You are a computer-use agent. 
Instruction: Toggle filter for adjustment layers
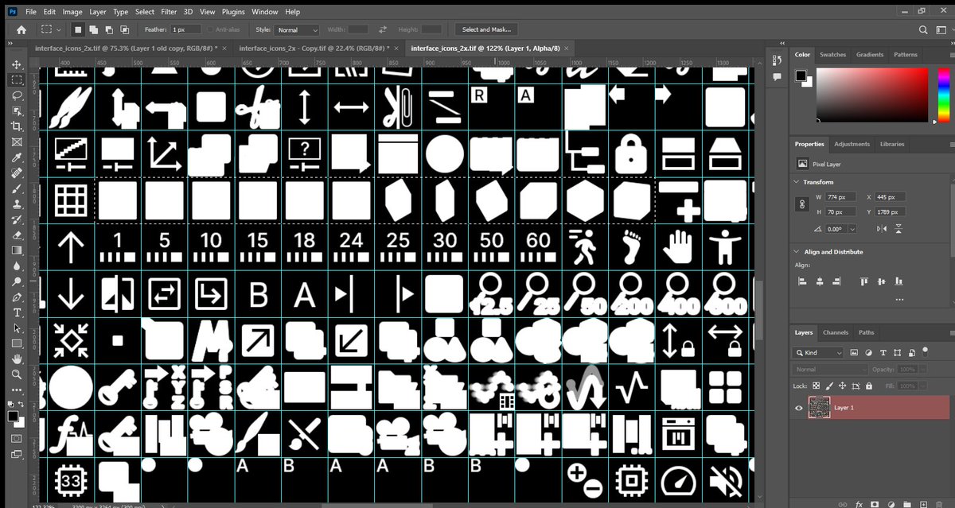(x=869, y=352)
